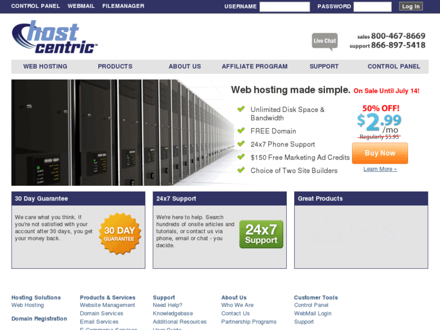Click the Unlimited Disk Space & Bandwidth text
The image size is (440, 330).
click(287, 114)
